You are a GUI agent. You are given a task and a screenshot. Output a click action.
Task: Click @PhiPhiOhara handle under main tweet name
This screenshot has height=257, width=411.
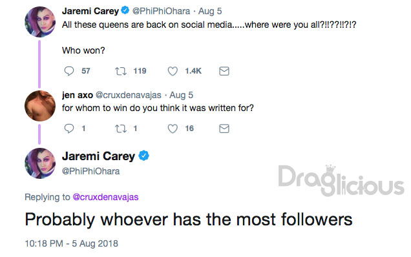coord(90,171)
